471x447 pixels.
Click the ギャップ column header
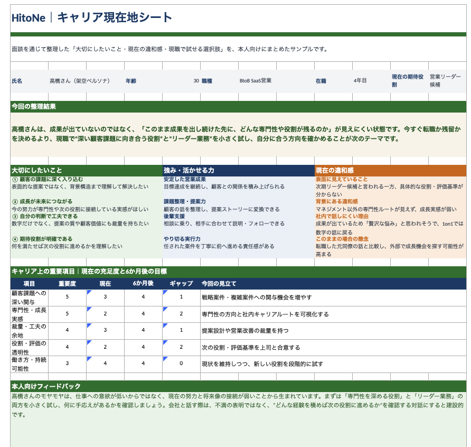click(181, 284)
